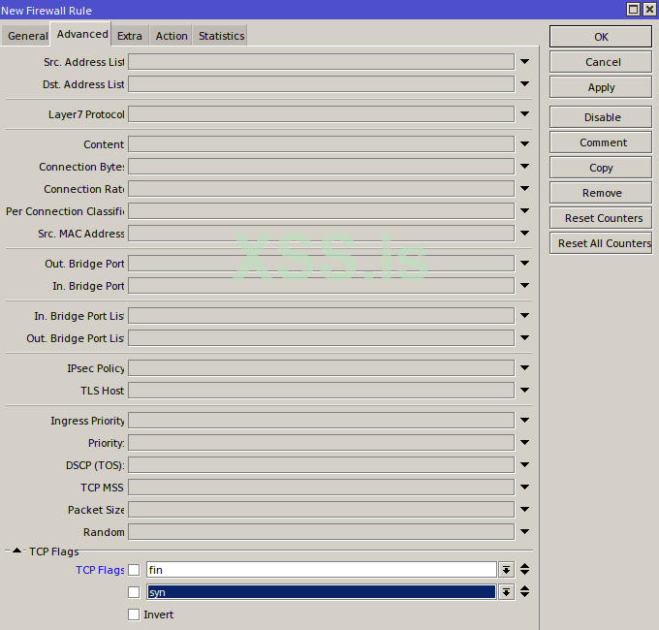Expand the Out. Bridge Port List option

(524, 338)
